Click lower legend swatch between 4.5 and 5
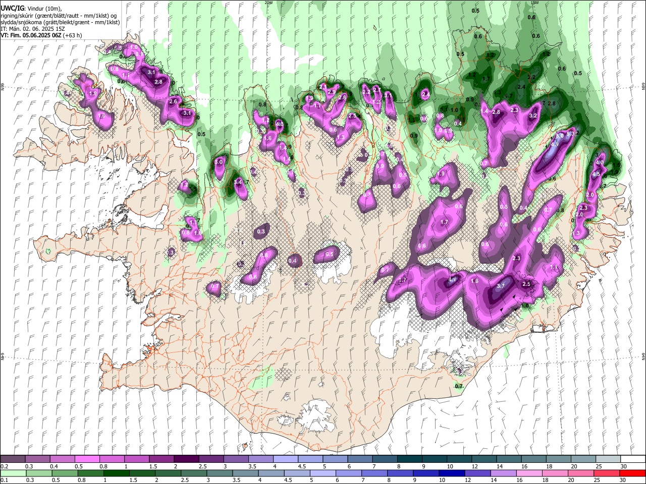Image resolution: width=646 pixels, height=484 pixels. click(297, 473)
